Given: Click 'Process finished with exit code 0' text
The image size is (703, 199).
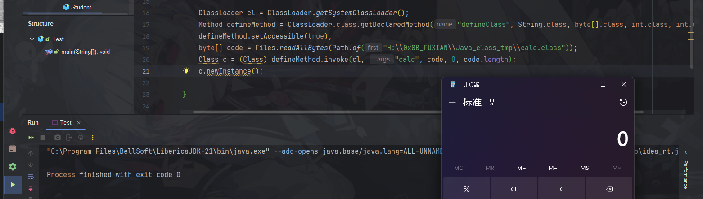Looking at the screenshot, I should pyautogui.click(x=113, y=175).
